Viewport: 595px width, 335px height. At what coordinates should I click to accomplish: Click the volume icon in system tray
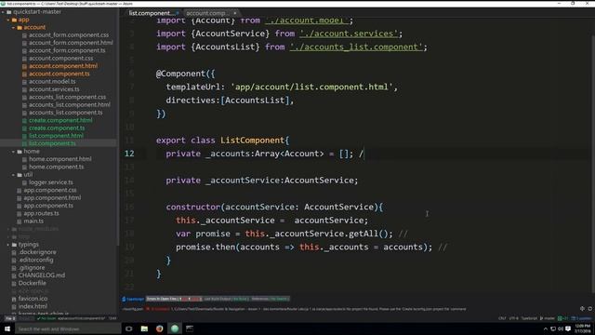tap(561, 328)
